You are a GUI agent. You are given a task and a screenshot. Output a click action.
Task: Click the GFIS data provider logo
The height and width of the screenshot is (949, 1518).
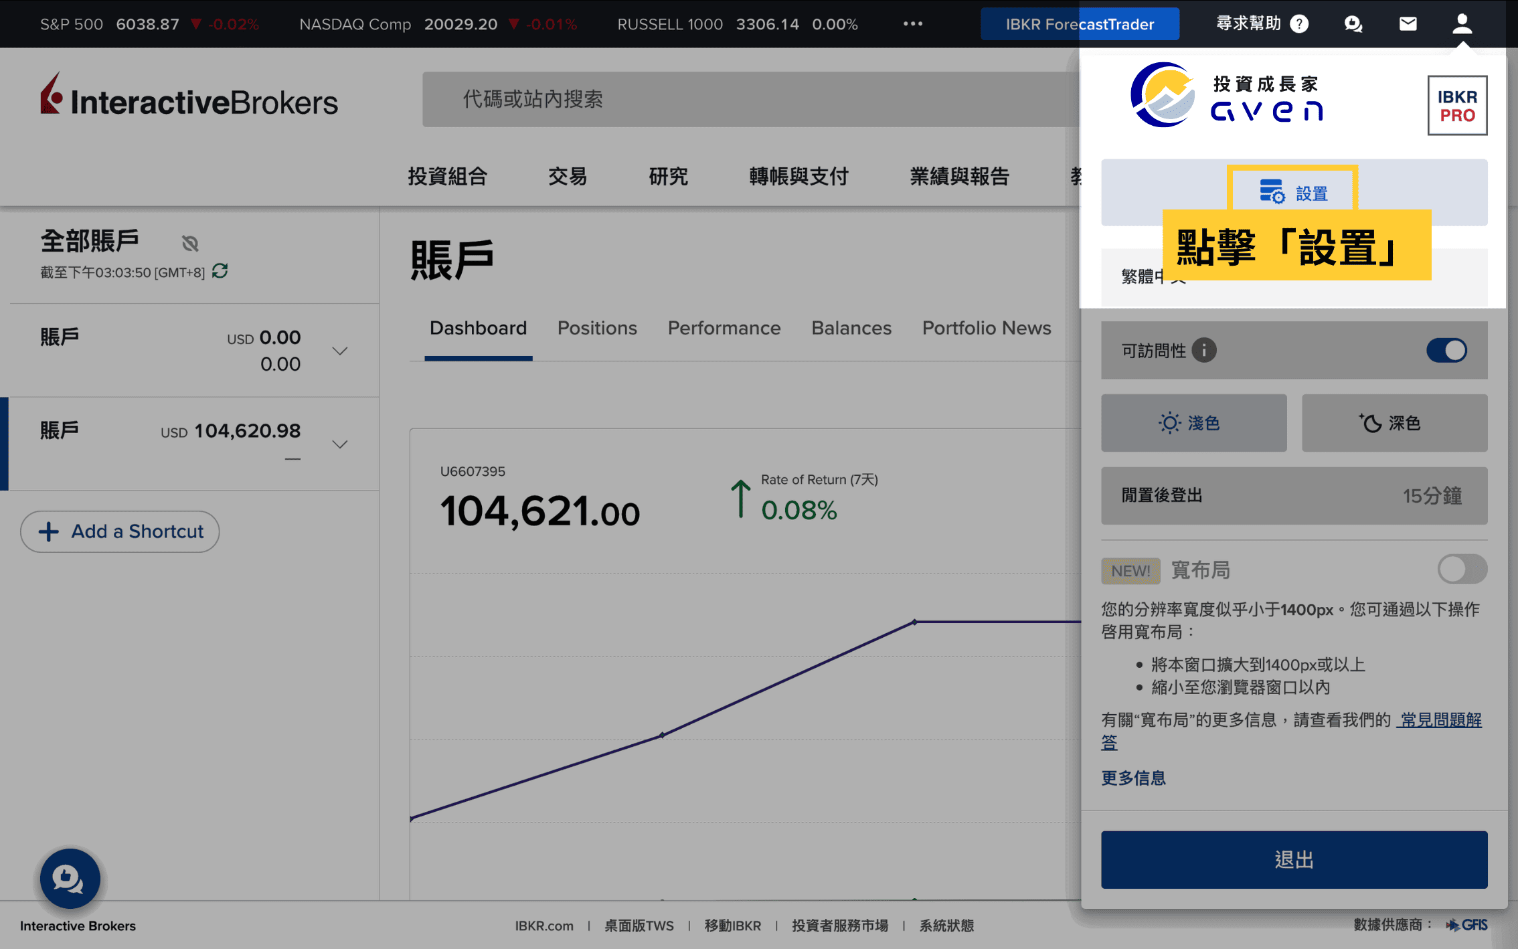point(1466,925)
